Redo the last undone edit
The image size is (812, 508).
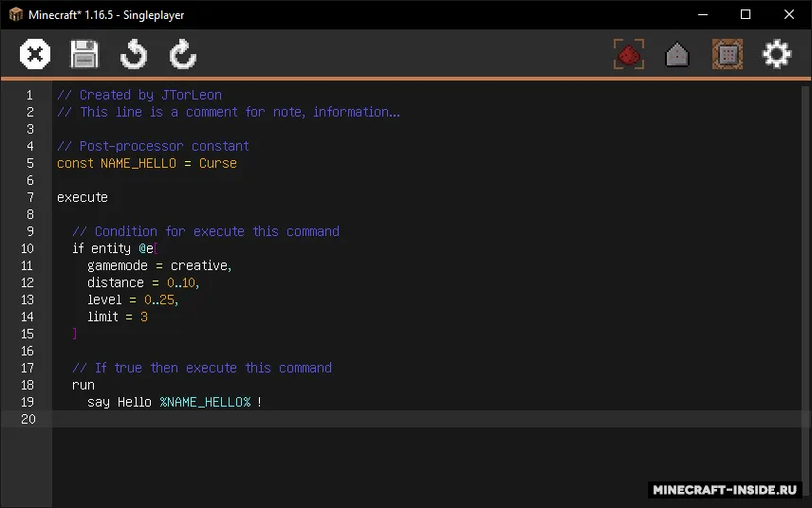[183, 54]
